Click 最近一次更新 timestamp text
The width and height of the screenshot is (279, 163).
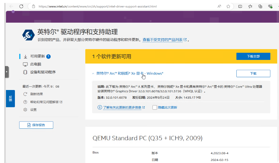coord(41,86)
